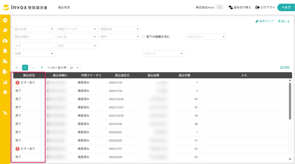295x164 pixels.
Task: Open the cloud upload icon in sidebar
Action: [x=5, y=40]
